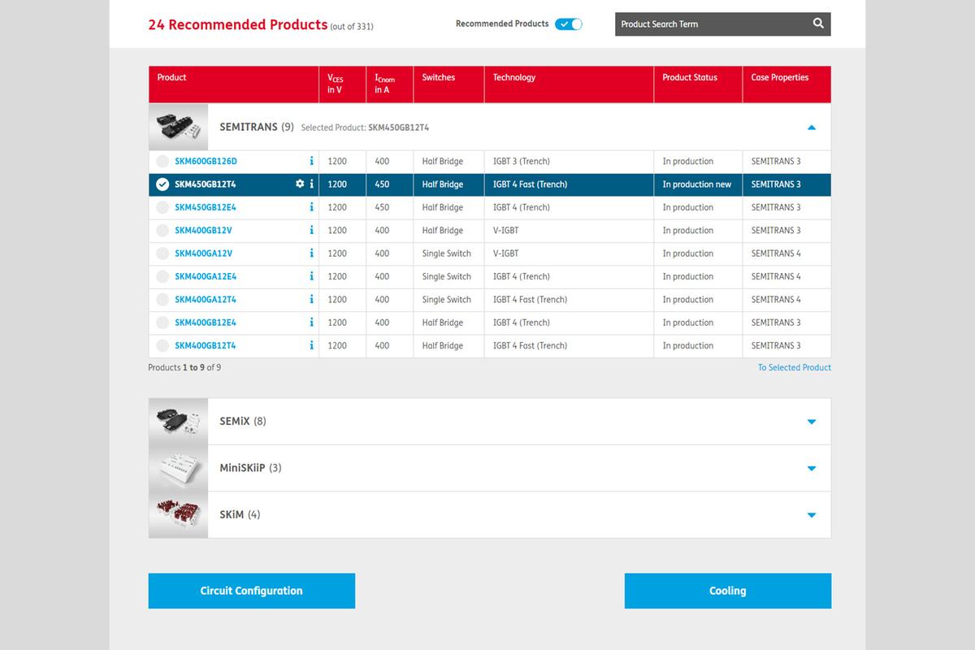Screen dimensions: 975x650
Task: Go to Circuit Configuration step
Action: point(251,591)
